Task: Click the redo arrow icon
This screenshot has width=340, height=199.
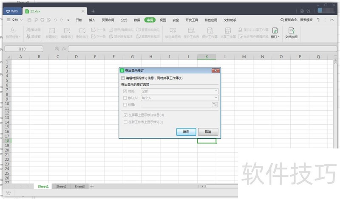Action: coord(62,20)
